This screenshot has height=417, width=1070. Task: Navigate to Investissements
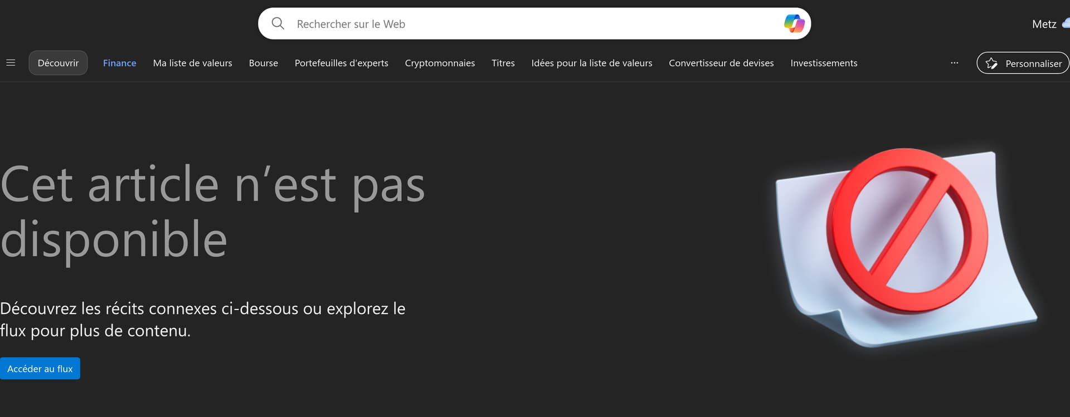coord(824,63)
